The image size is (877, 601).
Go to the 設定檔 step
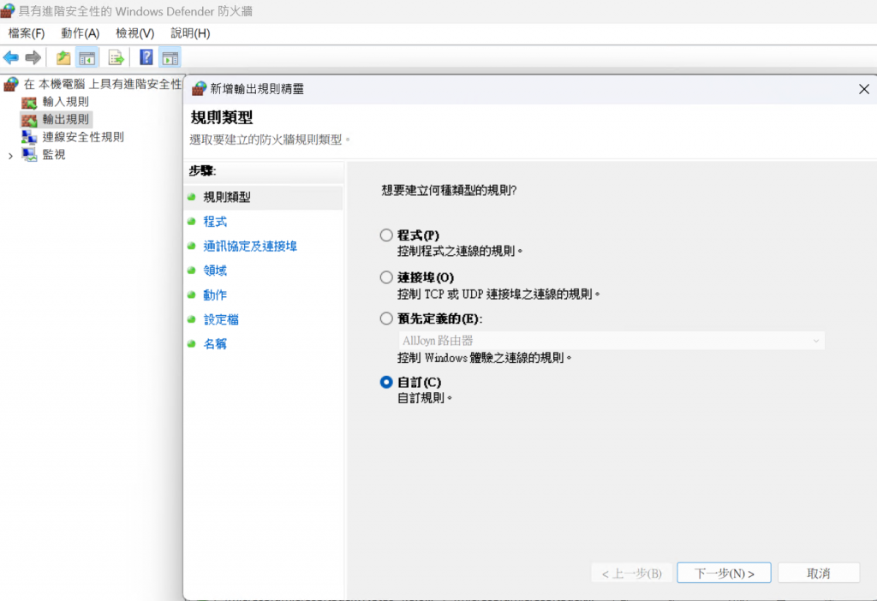pyautogui.click(x=221, y=320)
